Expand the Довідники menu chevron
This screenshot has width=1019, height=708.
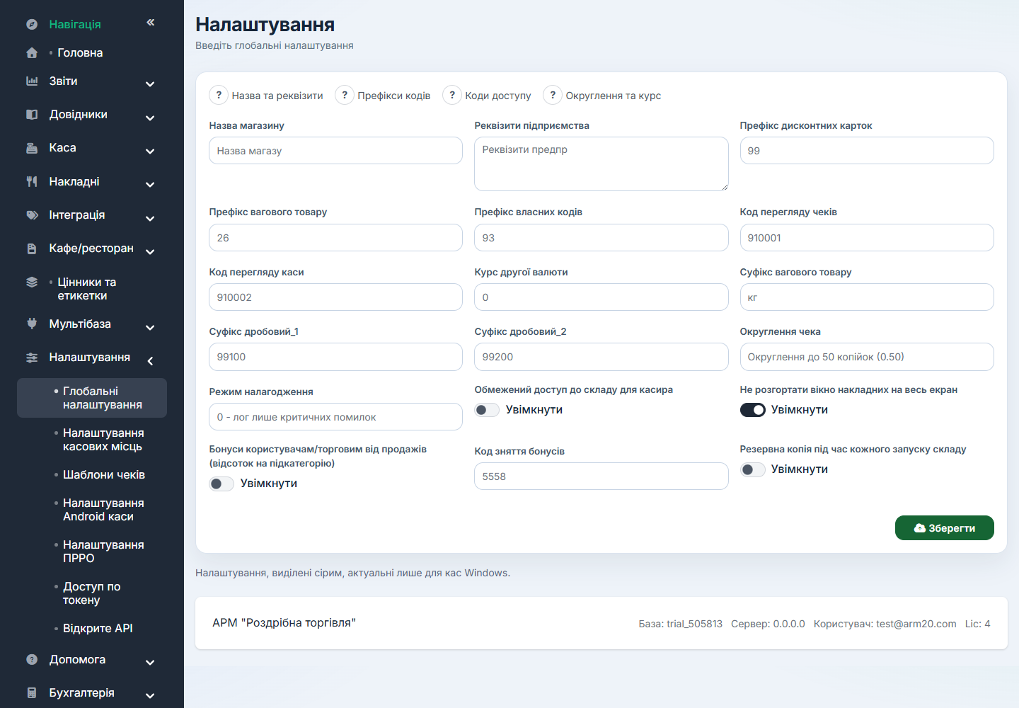[x=150, y=118]
